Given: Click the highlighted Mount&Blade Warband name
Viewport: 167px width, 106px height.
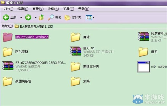Looking at the screenshot, I should [x=32, y=37].
